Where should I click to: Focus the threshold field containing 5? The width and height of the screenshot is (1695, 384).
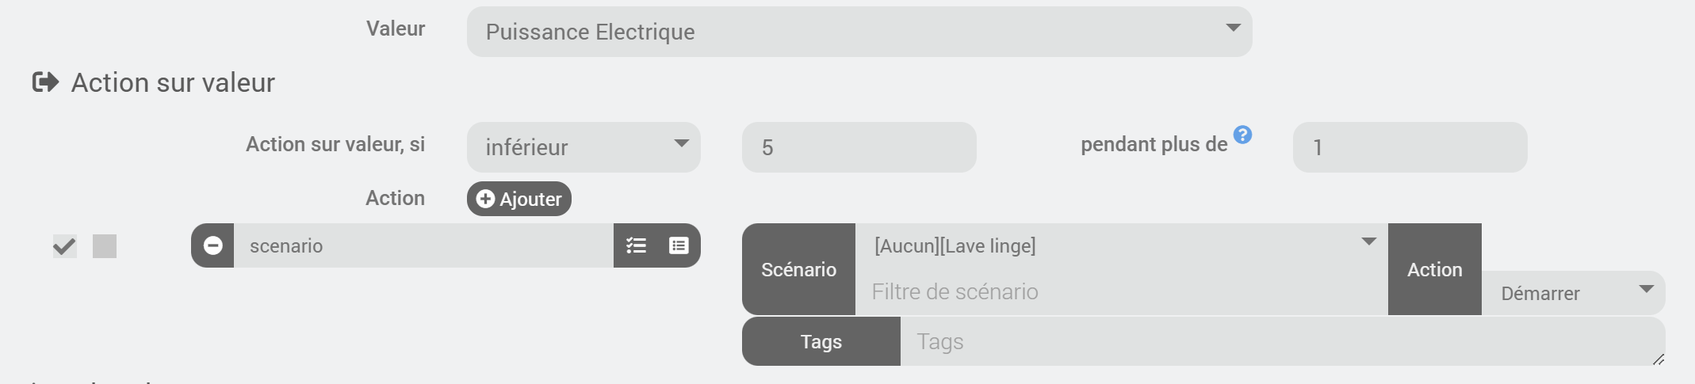(859, 147)
